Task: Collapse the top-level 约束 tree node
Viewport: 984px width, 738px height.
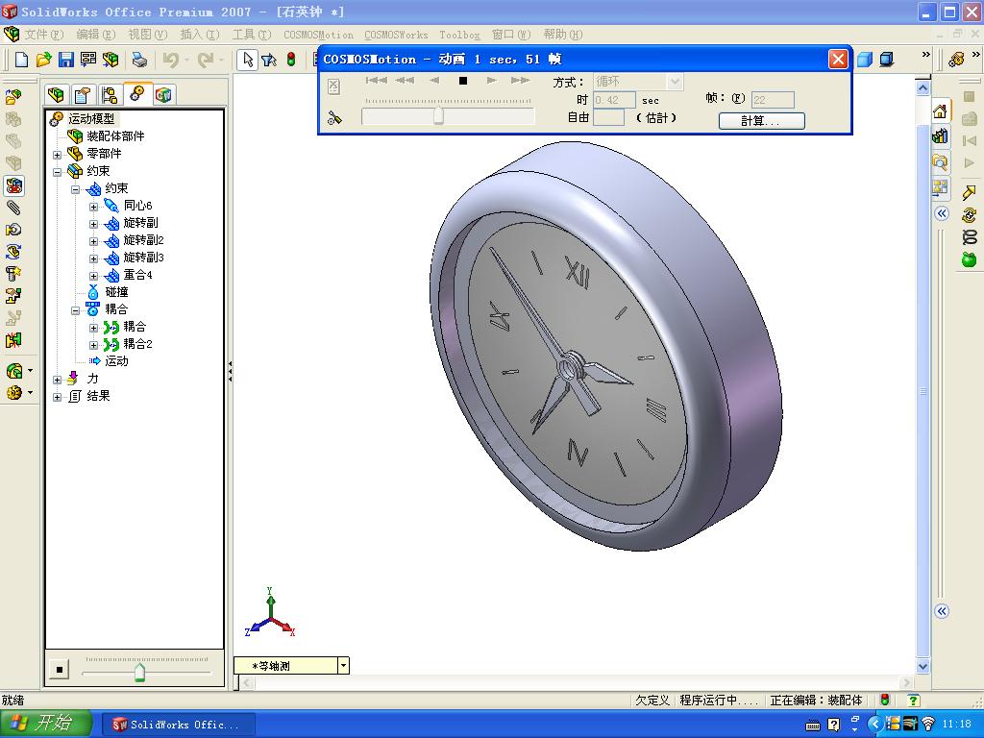Action: coord(57,171)
